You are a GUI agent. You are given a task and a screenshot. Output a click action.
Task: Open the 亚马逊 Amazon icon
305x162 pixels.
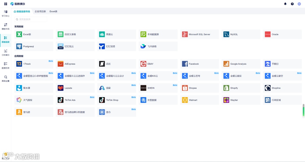click(19, 112)
